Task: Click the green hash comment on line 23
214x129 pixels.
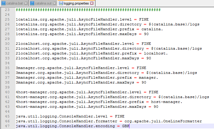Action: click(x=88, y=10)
